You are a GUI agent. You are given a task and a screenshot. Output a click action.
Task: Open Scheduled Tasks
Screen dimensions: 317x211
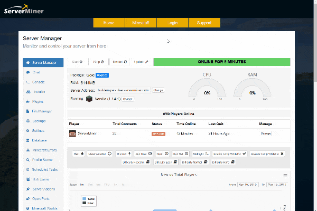[x=43, y=169]
